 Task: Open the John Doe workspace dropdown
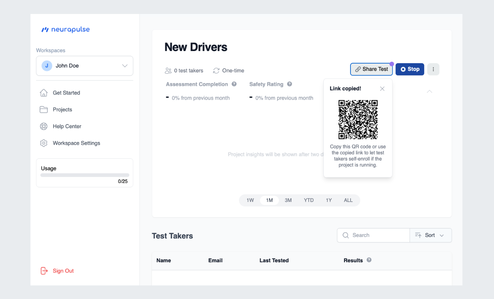click(x=84, y=66)
